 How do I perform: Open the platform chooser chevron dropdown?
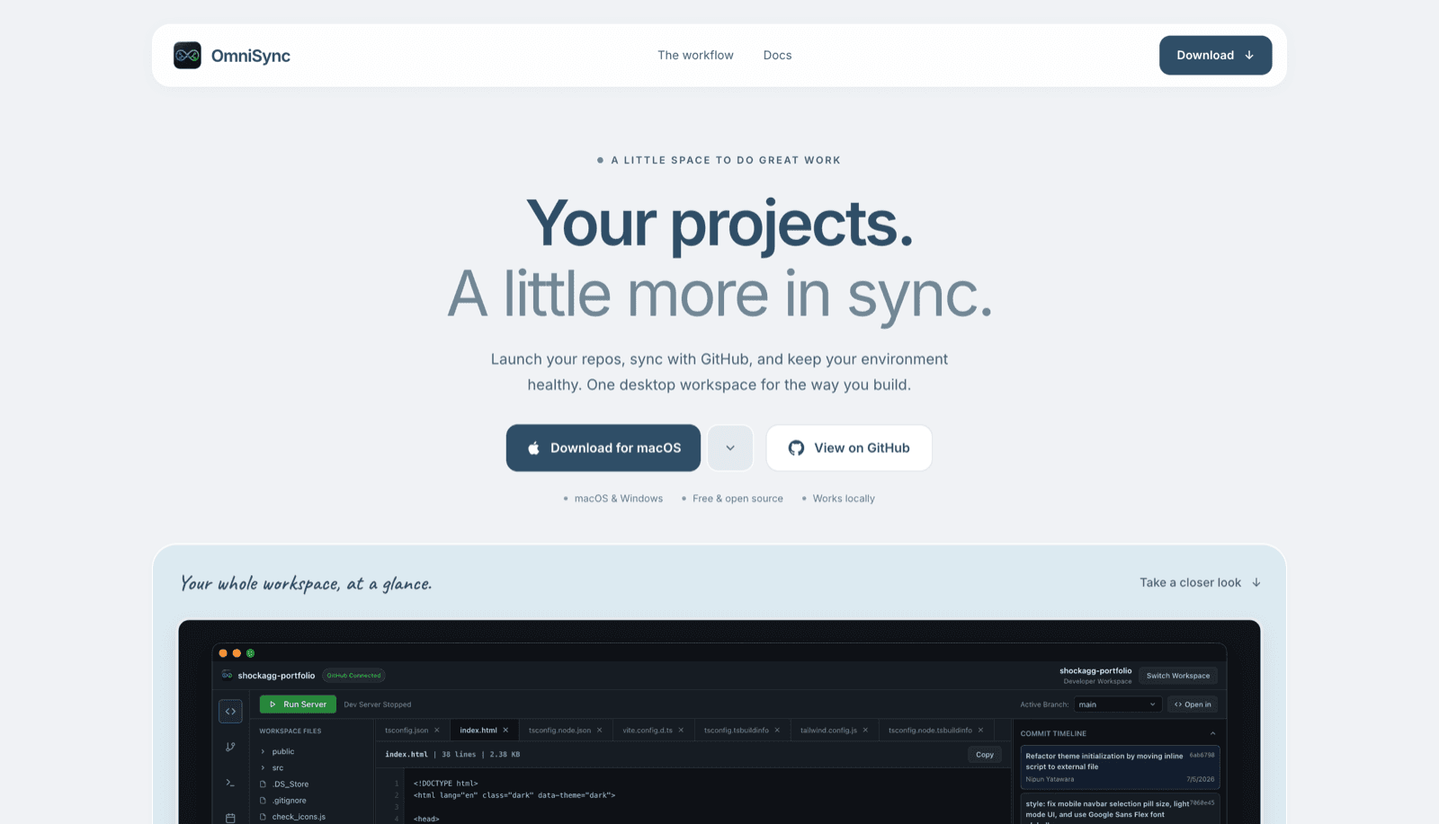pos(730,447)
